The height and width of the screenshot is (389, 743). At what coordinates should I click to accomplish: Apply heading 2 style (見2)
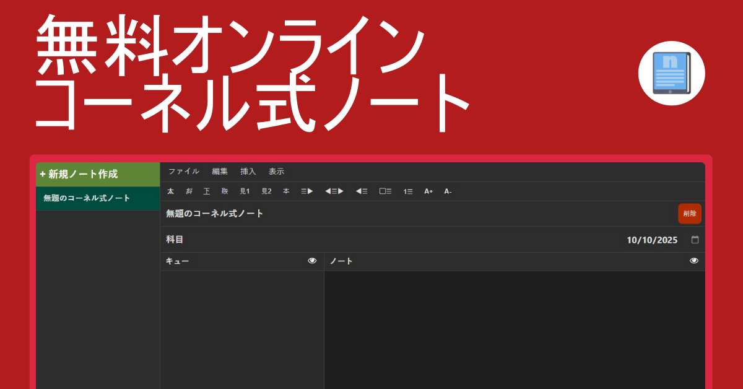click(266, 191)
